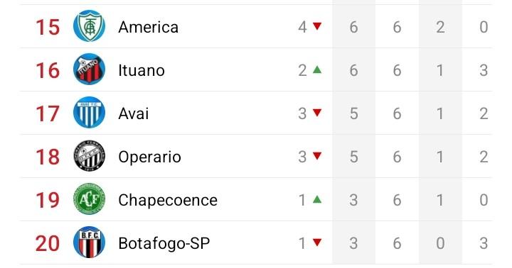Go to the Chapecoence team name

(x=168, y=200)
